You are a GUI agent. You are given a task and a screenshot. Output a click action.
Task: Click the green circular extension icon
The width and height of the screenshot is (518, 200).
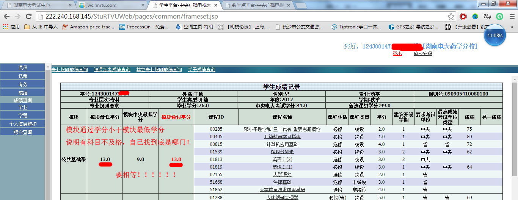(499, 17)
